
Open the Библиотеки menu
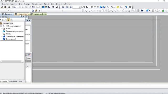click(67, 4)
